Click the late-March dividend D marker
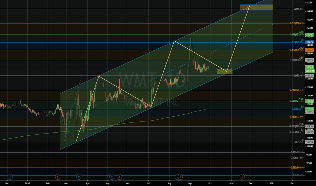This screenshot has height=186, width=316. click(79, 177)
